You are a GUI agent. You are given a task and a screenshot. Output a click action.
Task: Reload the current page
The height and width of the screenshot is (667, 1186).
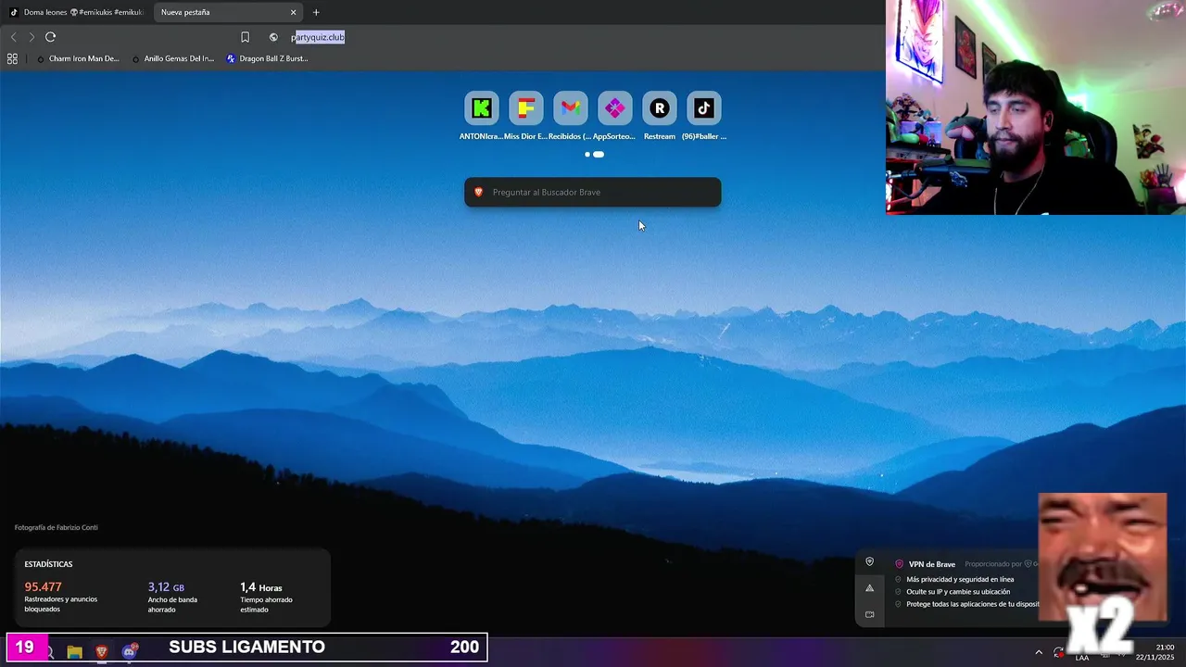50,37
